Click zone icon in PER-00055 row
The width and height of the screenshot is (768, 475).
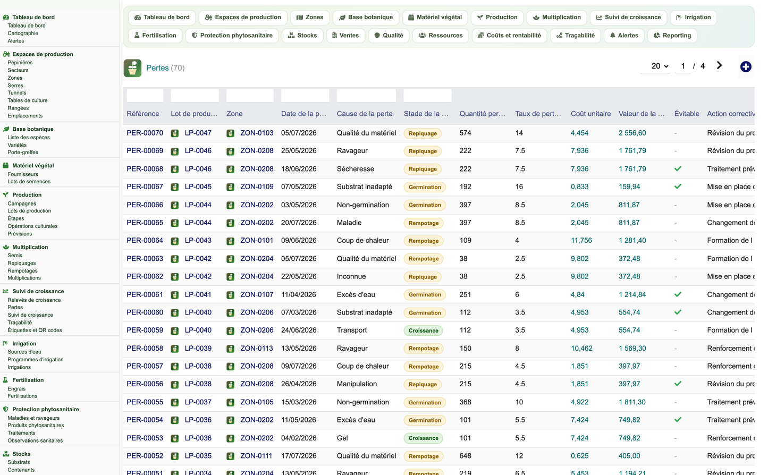[x=230, y=403]
